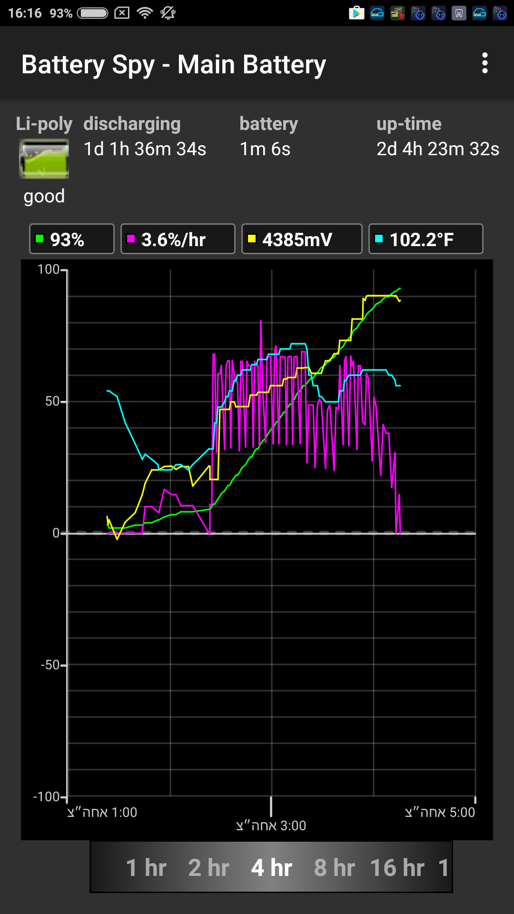514x914 pixels.
Task: Select the 1 hr time range
Action: 146,867
